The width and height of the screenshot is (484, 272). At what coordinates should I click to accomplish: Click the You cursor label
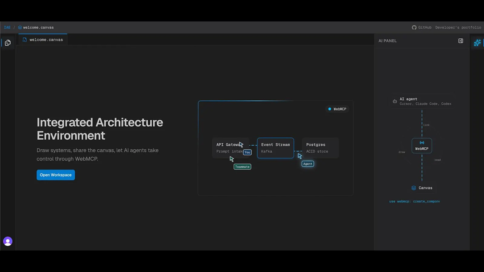coord(247,152)
